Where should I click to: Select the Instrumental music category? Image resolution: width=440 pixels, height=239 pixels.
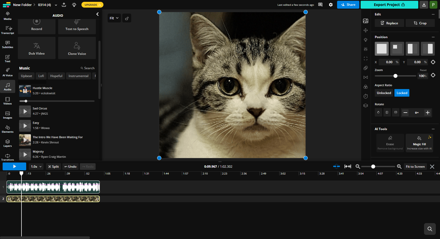click(78, 76)
